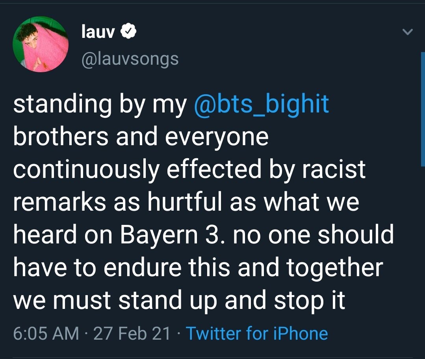Click the display name lauv

pyautogui.click(x=98, y=32)
